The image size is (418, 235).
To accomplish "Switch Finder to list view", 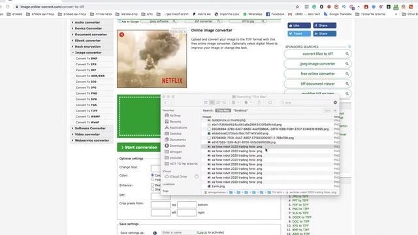I will pyautogui.click(x=212, y=102).
